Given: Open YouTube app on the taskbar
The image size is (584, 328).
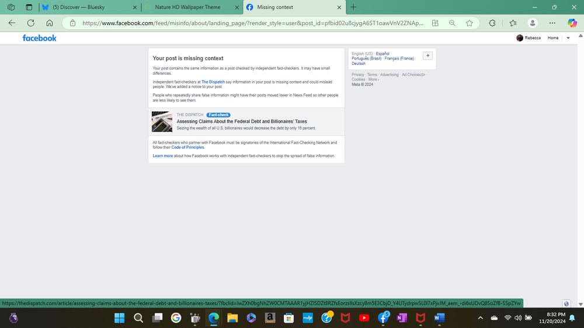Looking at the screenshot, I should [x=364, y=318].
